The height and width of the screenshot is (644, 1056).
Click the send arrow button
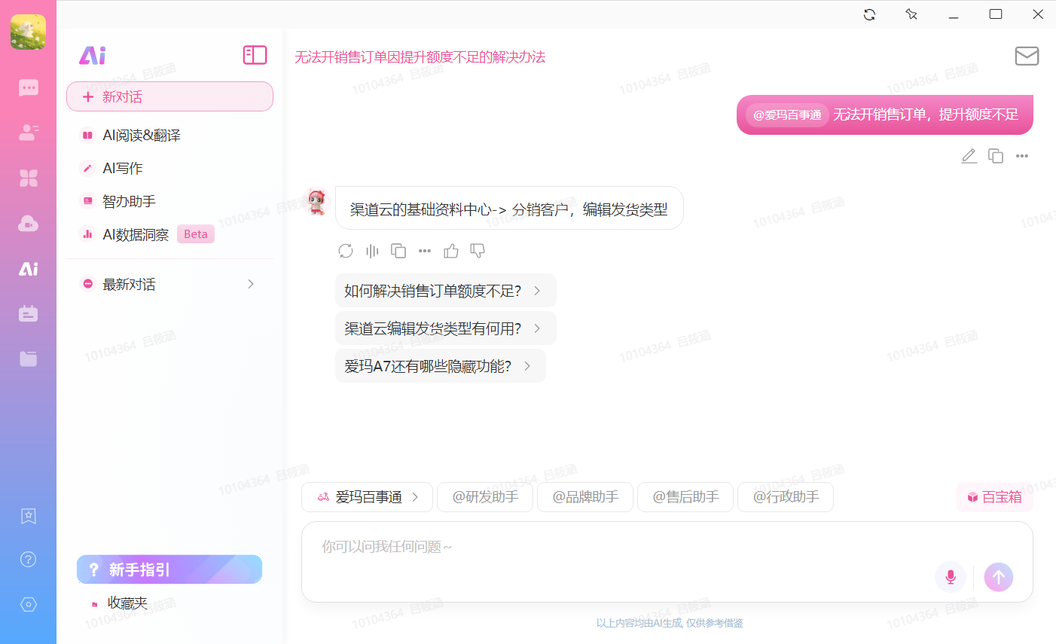click(999, 577)
